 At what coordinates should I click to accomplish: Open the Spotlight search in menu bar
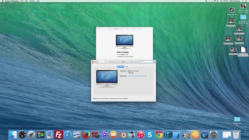243,1
